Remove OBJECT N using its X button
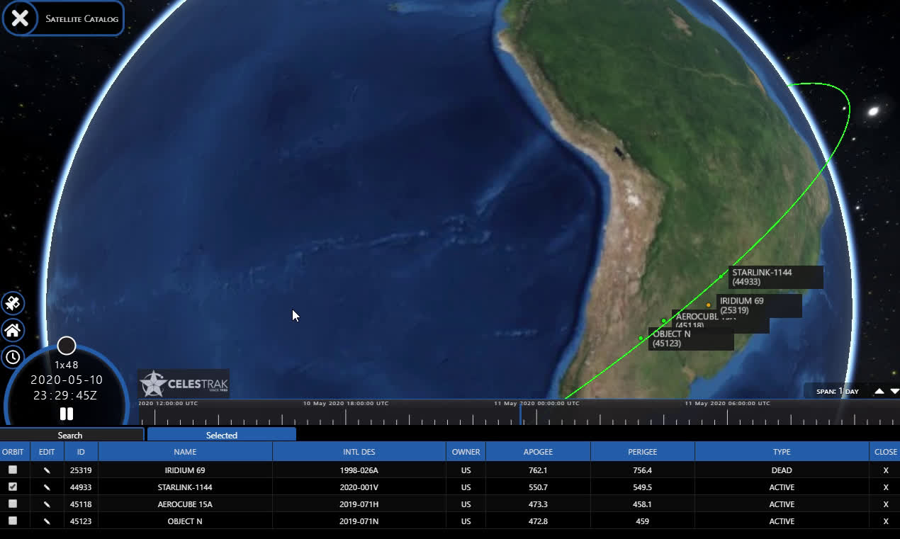This screenshot has height=539, width=900. coord(885,521)
